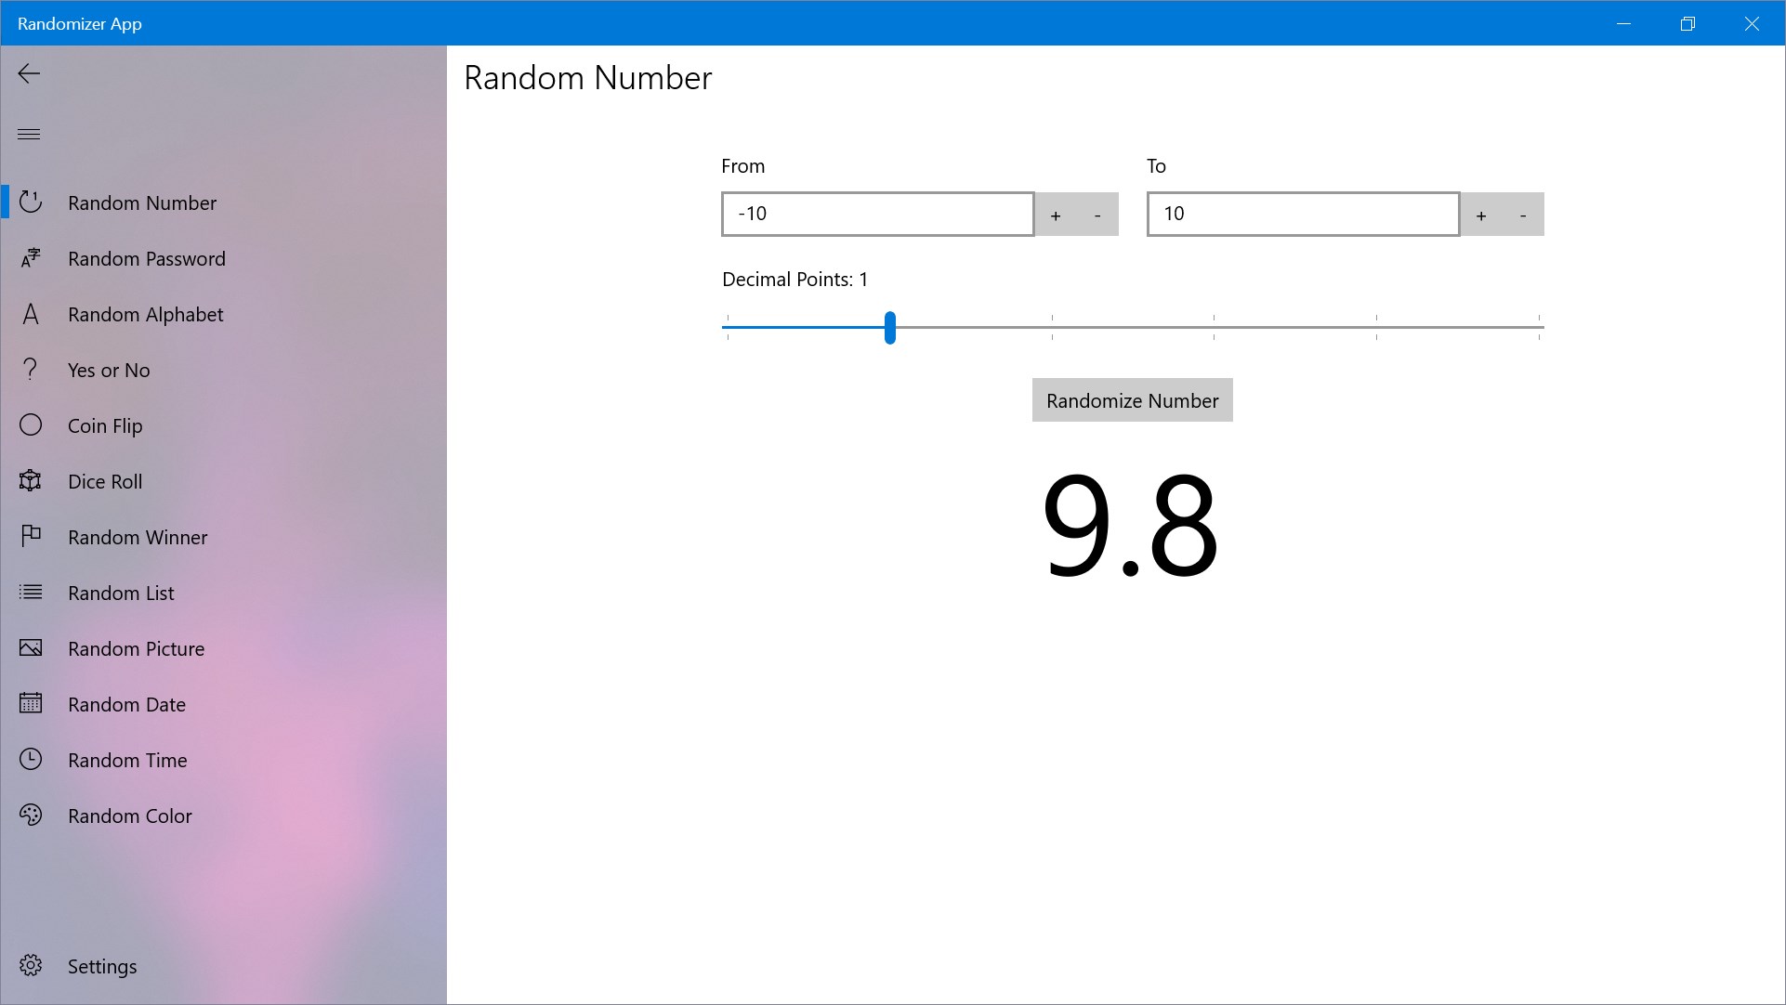This screenshot has height=1005, width=1786.
Task: Click the generated number 9.8
Action: 1131,526
